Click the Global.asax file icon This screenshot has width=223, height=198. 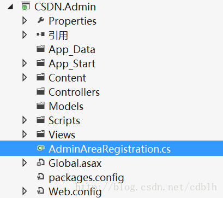coord(40,162)
